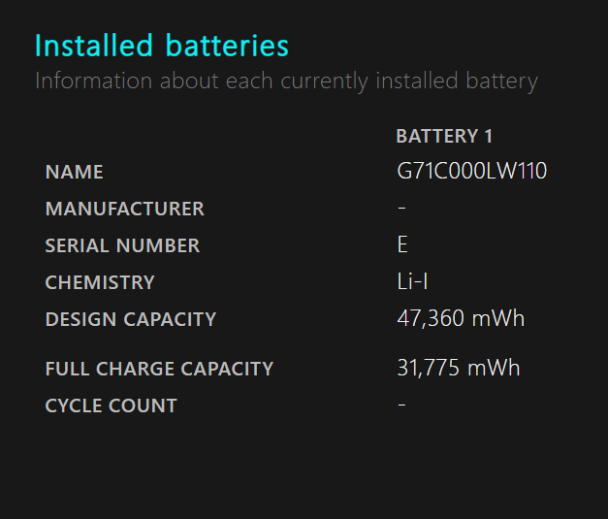
Task: Select battery name G71C000LW110
Action: click(471, 171)
